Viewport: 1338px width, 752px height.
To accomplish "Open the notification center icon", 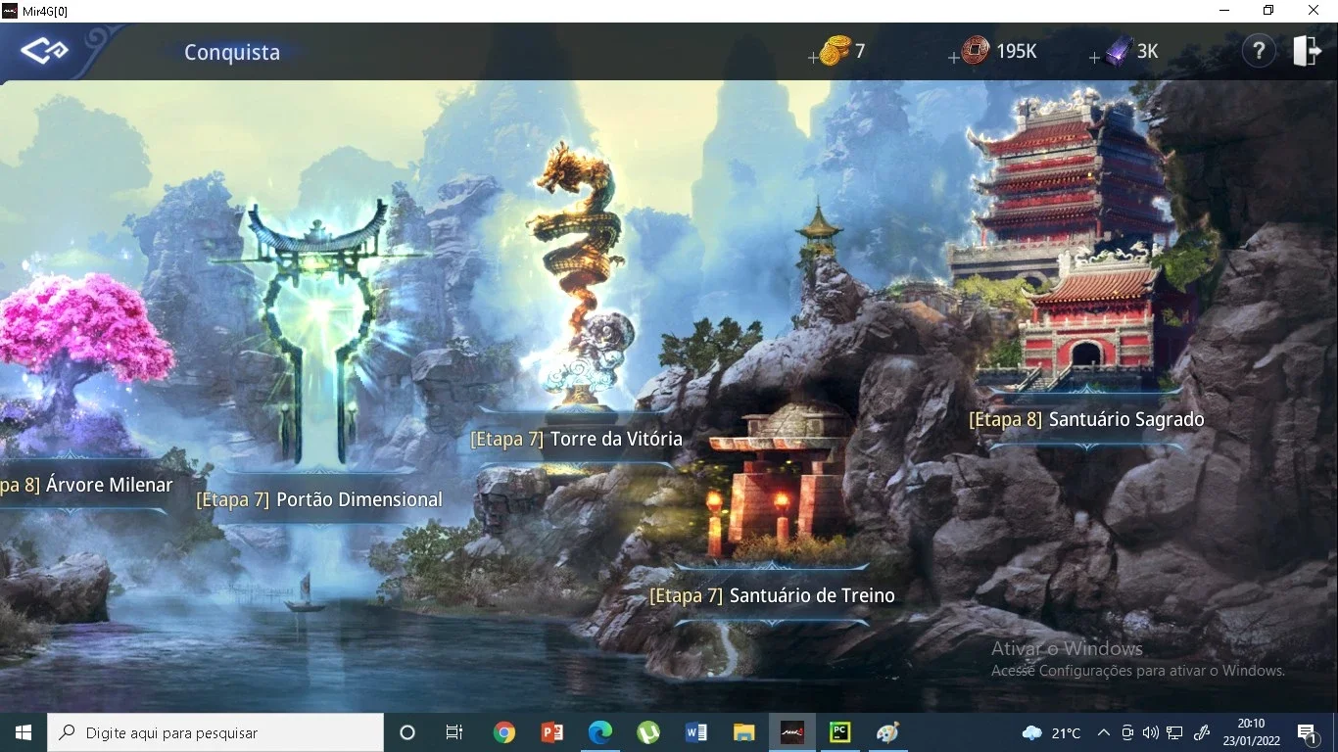I will point(1307,732).
